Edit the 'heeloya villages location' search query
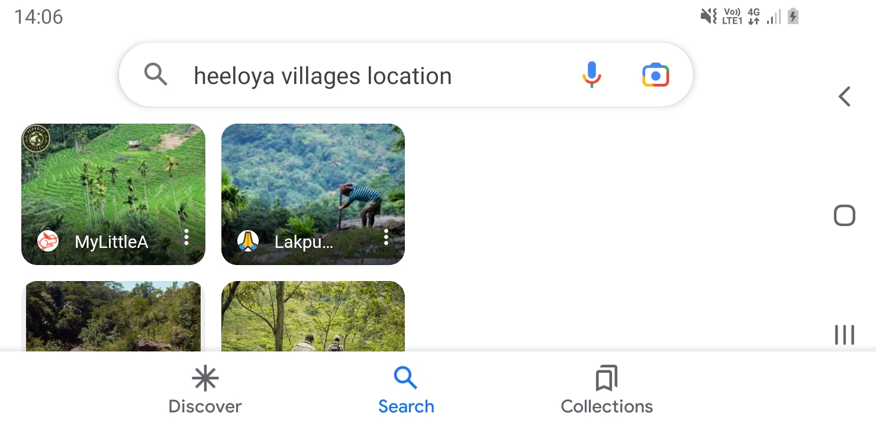The width and height of the screenshot is (876, 426). [x=323, y=76]
